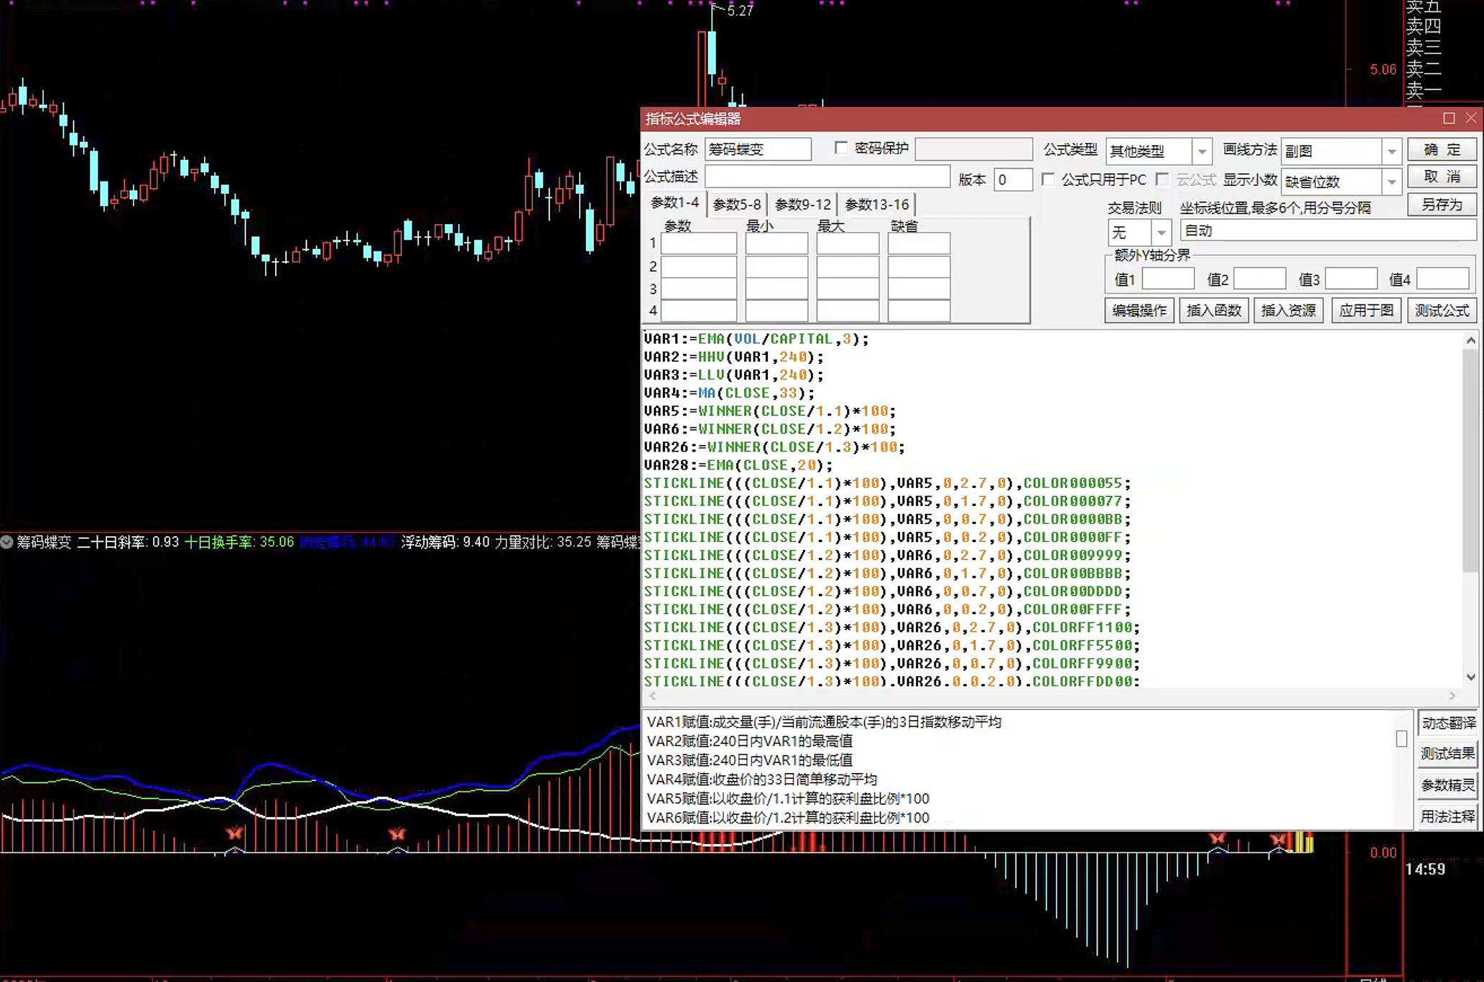Click the code editor vertical scrollbar thumb
This screenshot has height=982, width=1484.
pos(1470,459)
